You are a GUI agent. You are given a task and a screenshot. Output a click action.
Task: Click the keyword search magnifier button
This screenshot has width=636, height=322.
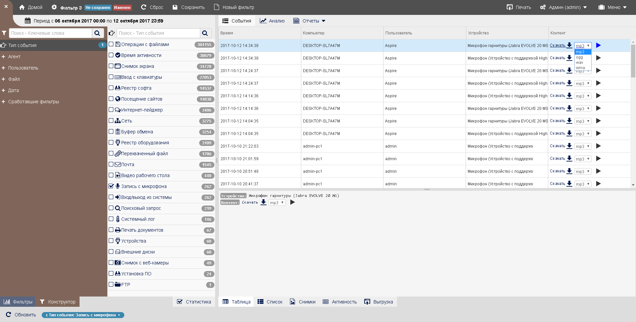(97, 33)
